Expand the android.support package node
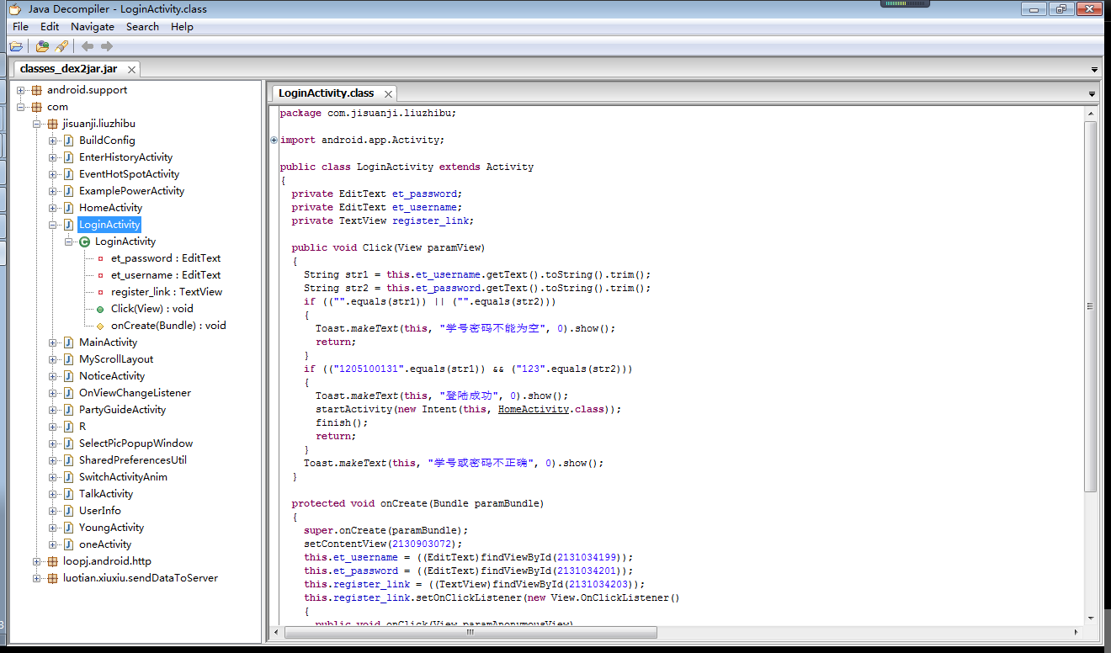The height and width of the screenshot is (653, 1111). tap(20, 90)
